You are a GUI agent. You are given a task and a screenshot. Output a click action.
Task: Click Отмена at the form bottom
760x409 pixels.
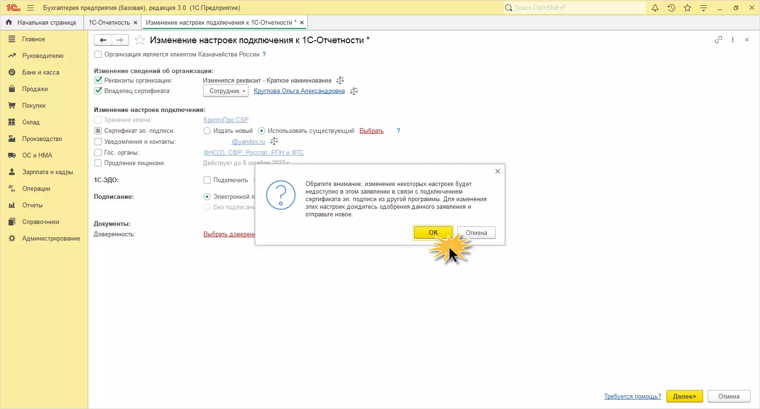click(x=729, y=396)
